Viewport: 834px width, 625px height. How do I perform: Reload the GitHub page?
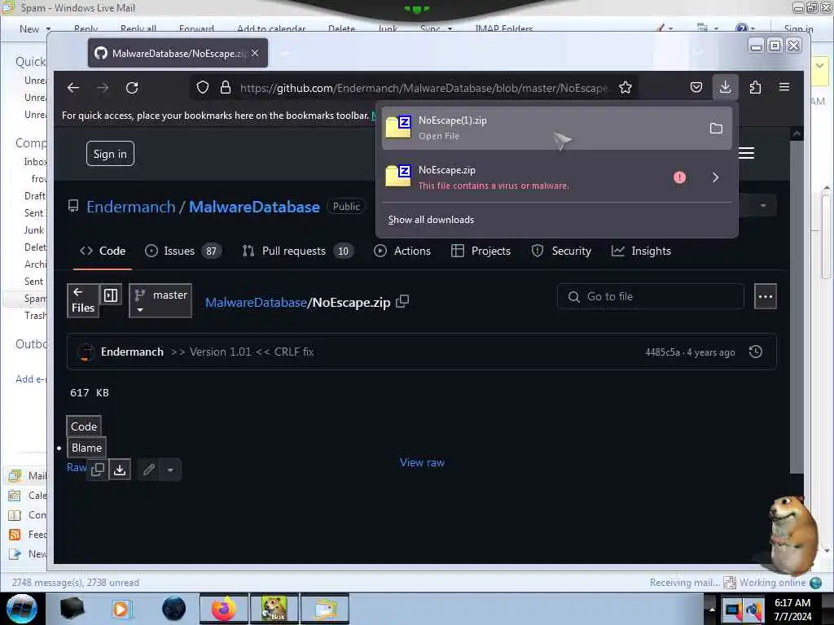[x=132, y=88]
